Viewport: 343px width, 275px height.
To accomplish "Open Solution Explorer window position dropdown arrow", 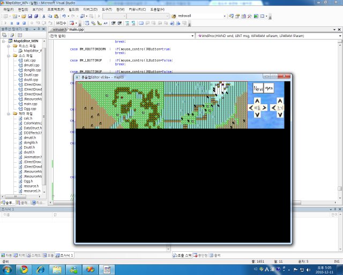I will click(x=34, y=29).
